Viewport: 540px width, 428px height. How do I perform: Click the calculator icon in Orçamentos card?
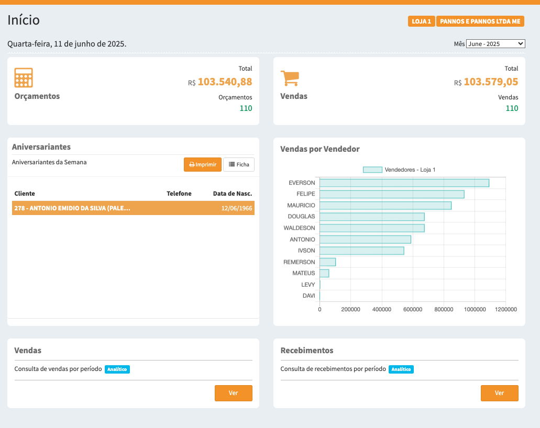point(24,78)
